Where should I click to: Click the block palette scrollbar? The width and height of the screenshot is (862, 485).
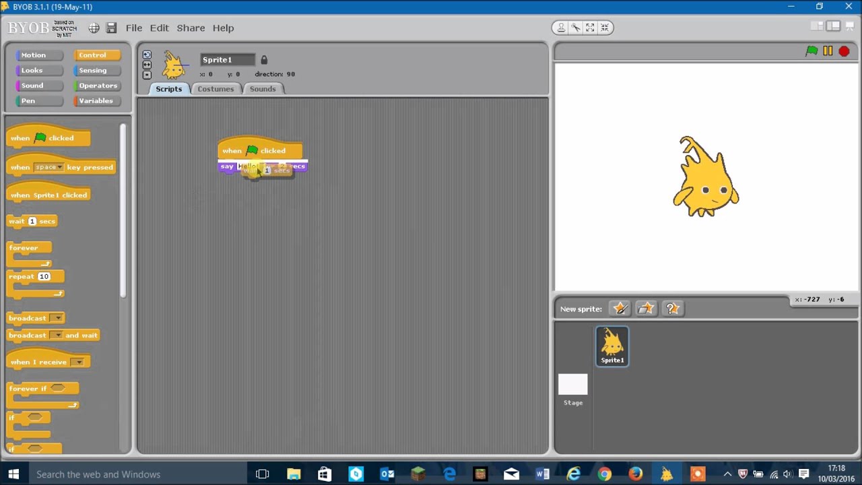pos(123,210)
